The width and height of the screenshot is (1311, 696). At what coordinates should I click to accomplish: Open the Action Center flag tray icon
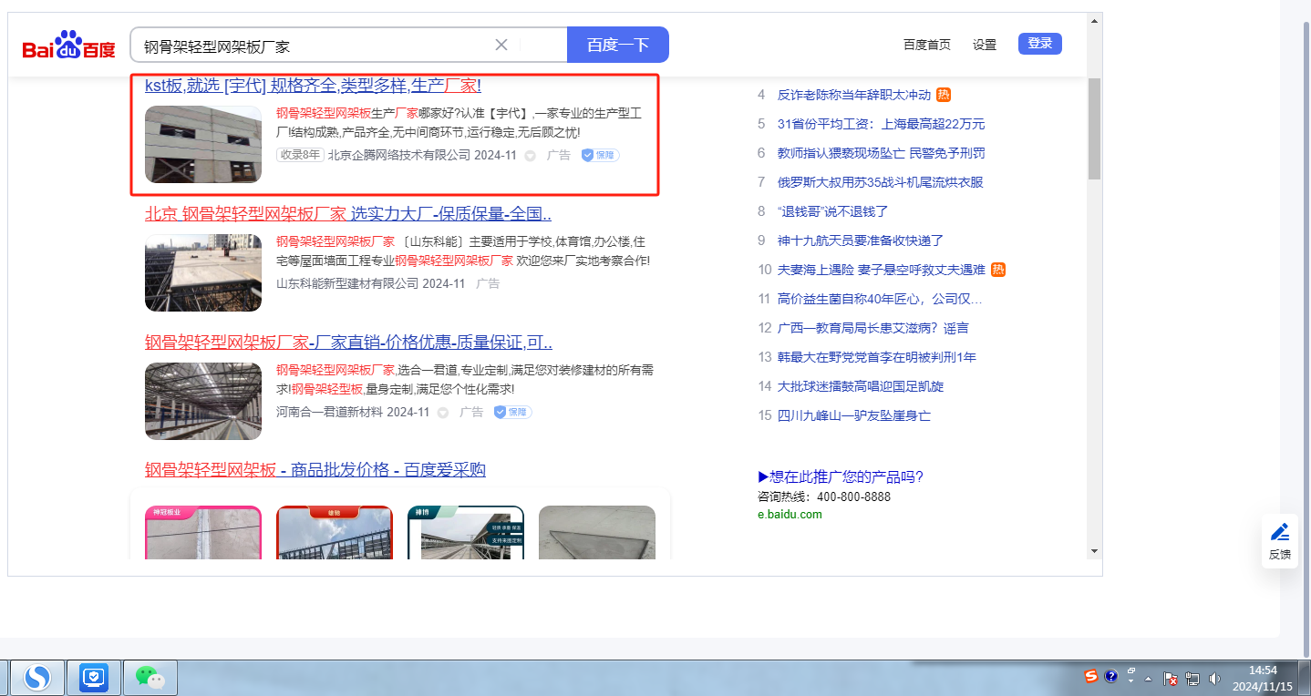pos(1171,679)
